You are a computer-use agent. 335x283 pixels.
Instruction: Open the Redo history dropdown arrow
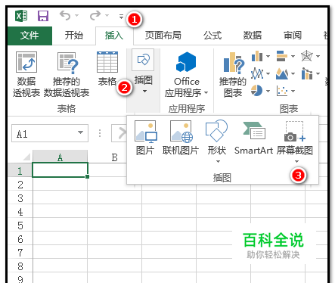(107, 16)
